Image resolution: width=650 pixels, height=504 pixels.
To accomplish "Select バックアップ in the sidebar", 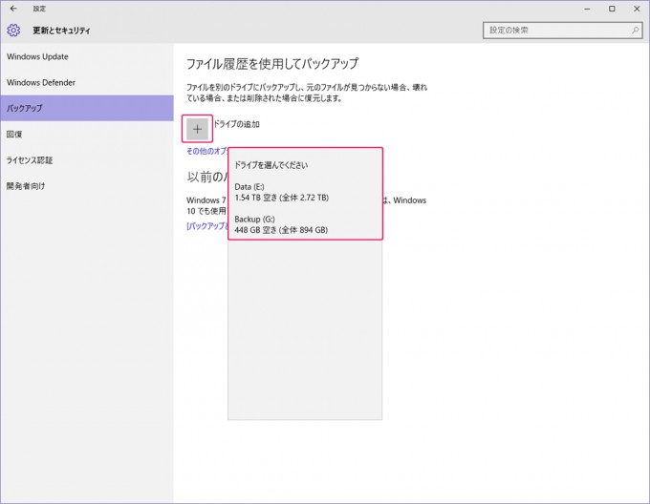I will pos(87,108).
